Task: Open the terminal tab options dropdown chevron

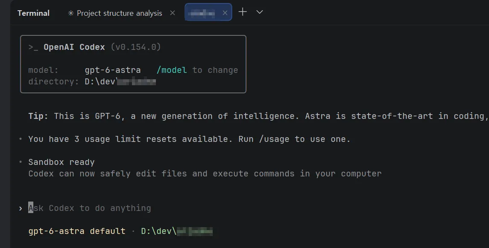Action: [260, 12]
